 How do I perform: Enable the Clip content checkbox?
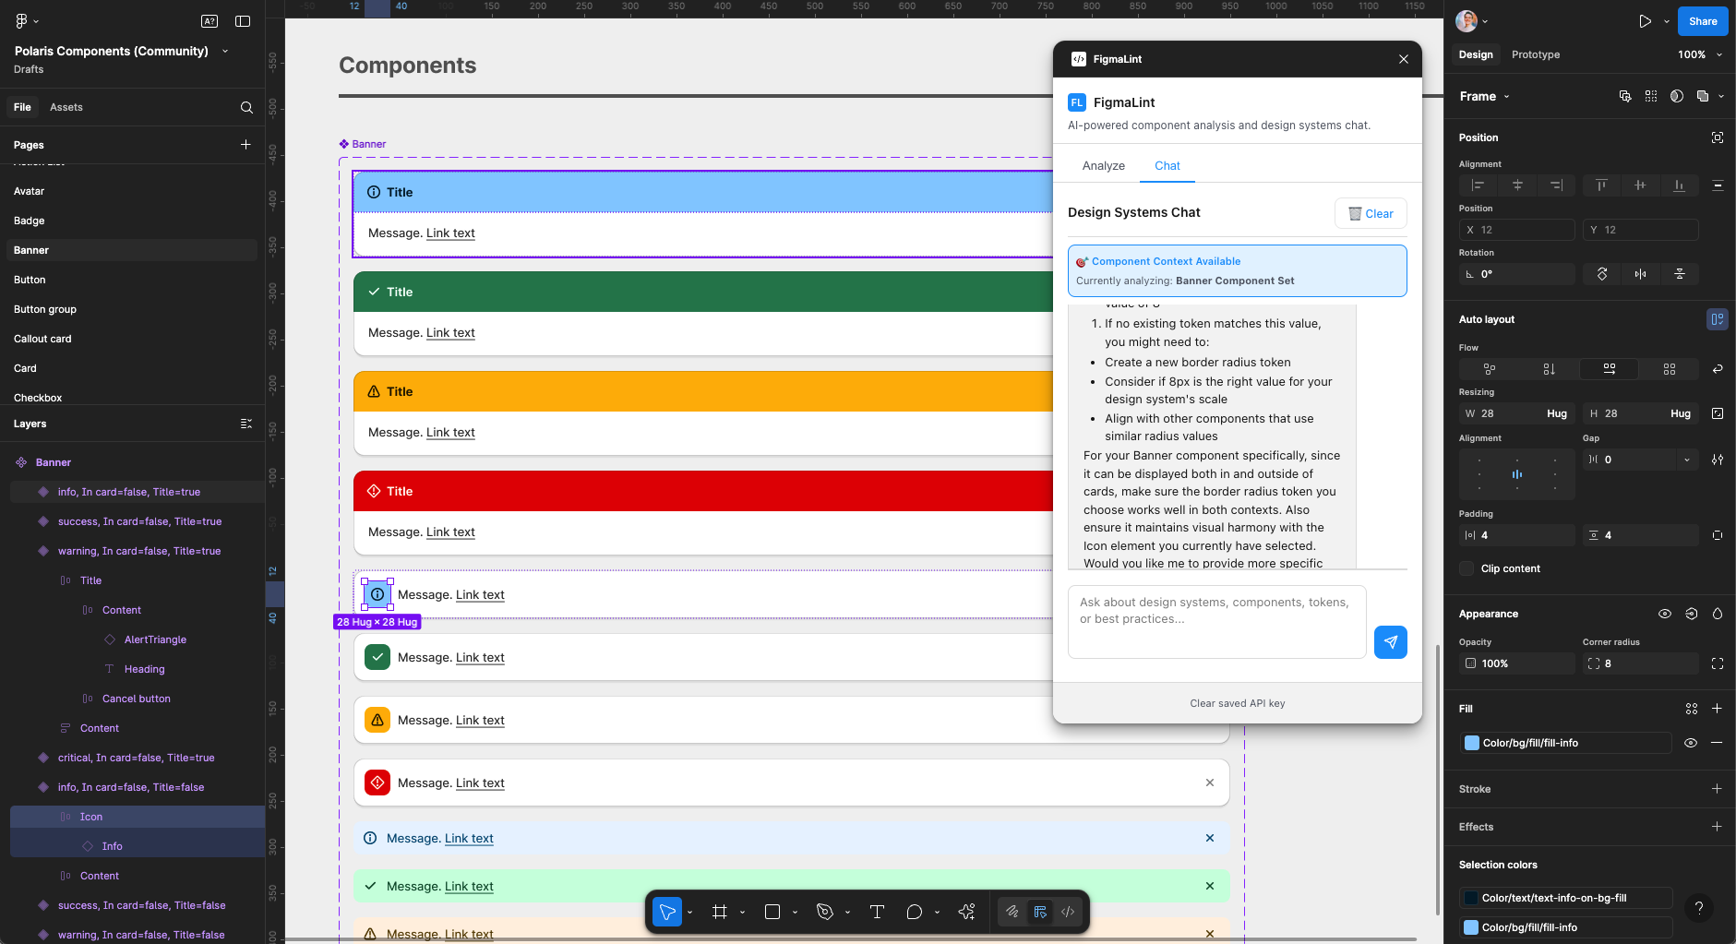click(1467, 568)
